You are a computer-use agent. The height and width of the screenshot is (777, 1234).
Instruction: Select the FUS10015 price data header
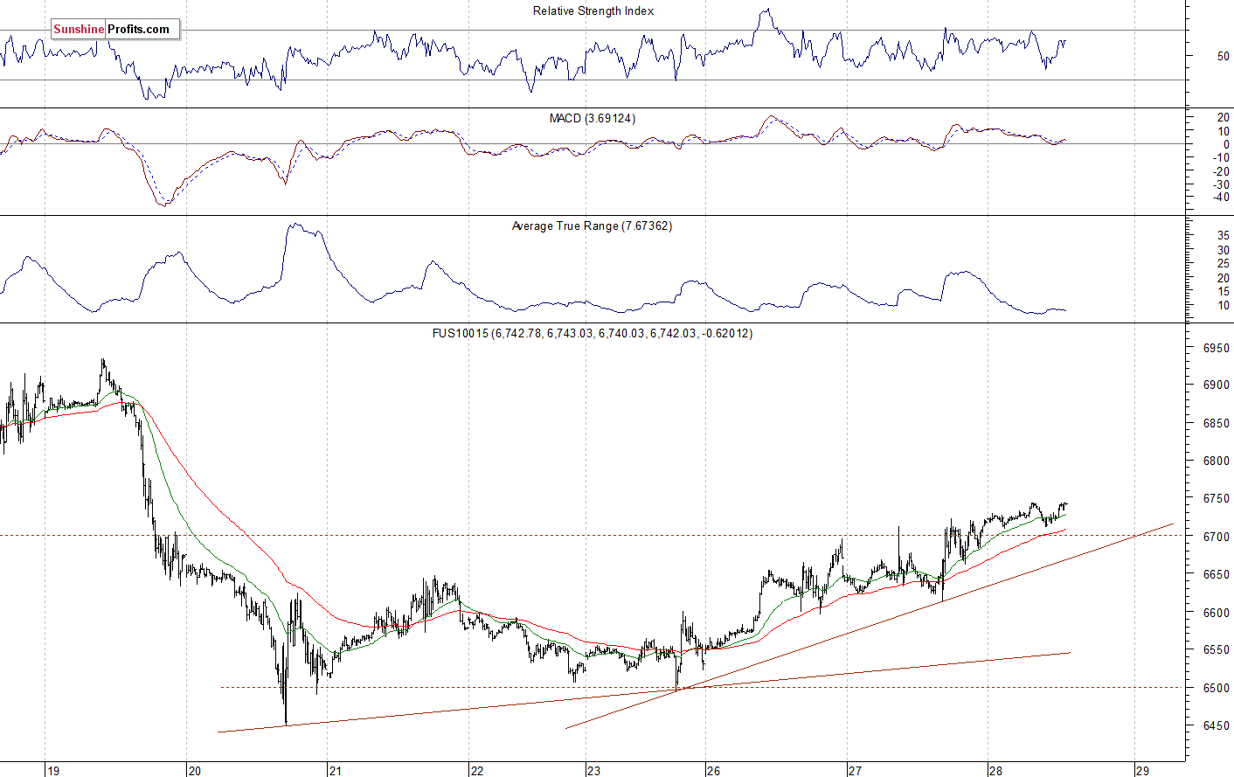[593, 334]
